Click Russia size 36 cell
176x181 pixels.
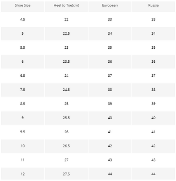tap(154, 61)
